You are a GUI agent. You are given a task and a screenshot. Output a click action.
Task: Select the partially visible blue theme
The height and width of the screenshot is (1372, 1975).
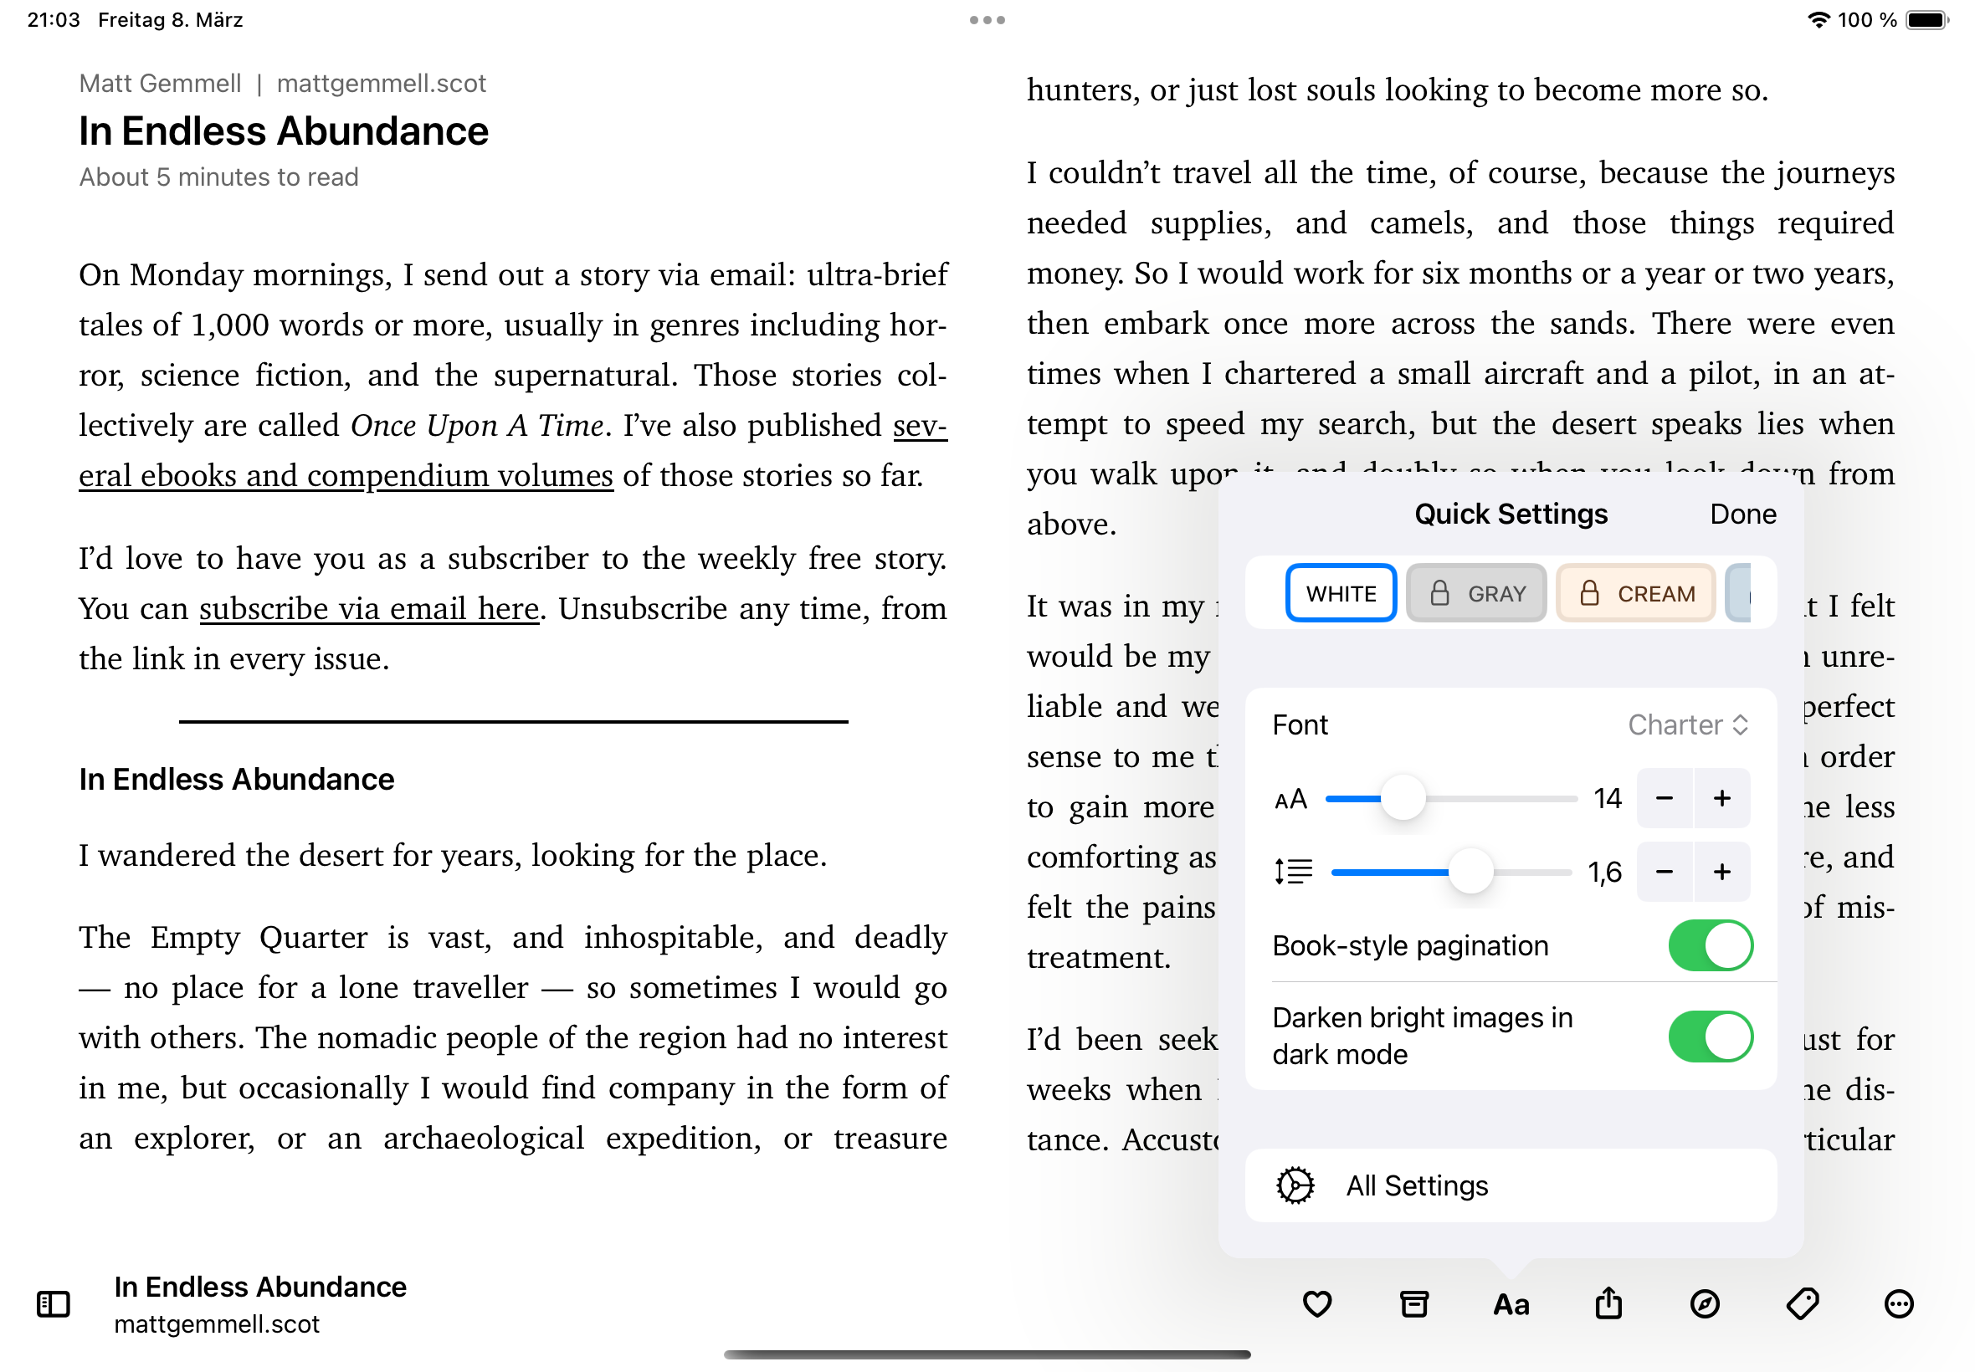coord(1738,593)
